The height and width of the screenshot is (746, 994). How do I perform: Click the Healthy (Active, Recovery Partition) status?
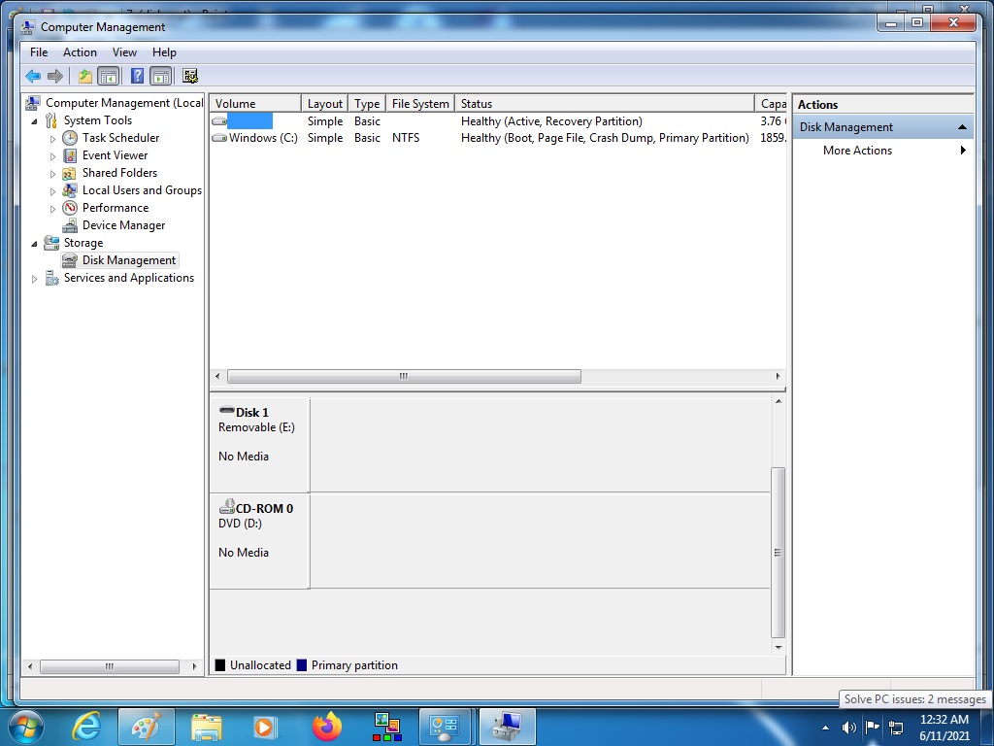click(551, 121)
